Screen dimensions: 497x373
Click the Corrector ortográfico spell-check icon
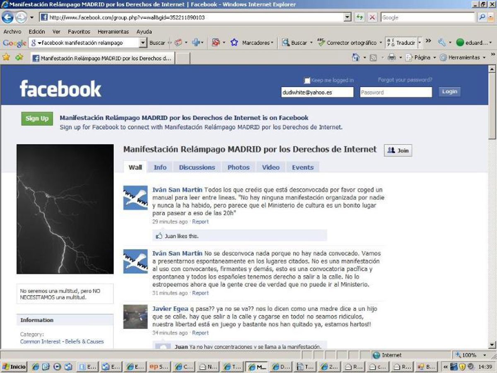[x=321, y=43]
